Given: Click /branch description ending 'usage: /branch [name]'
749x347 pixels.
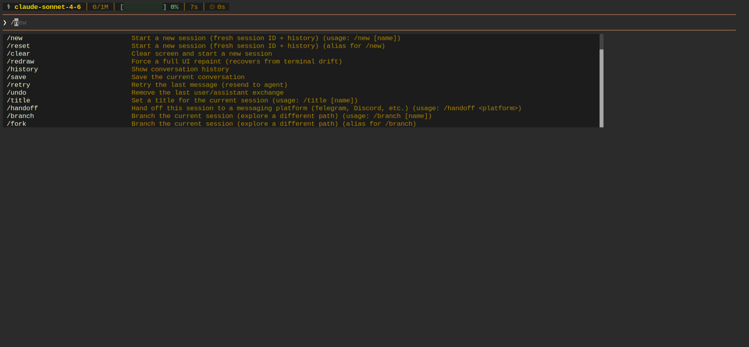Looking at the screenshot, I should click(x=282, y=116).
